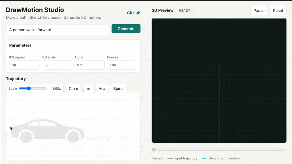Choose the Arc trajectory preset
Image resolution: width=292 pixels, height=164 pixels.
tap(102, 88)
